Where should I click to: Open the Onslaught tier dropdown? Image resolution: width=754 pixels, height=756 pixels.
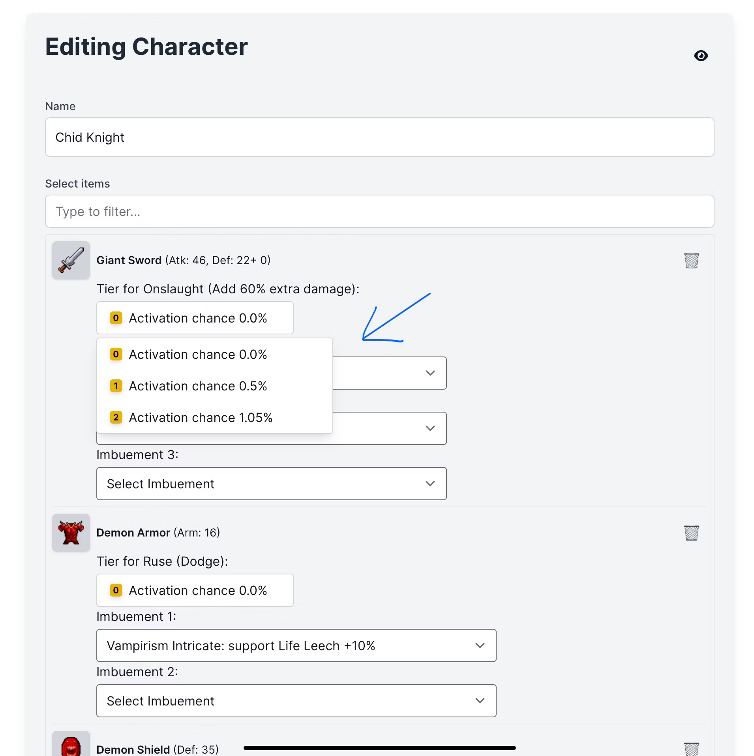pos(195,318)
